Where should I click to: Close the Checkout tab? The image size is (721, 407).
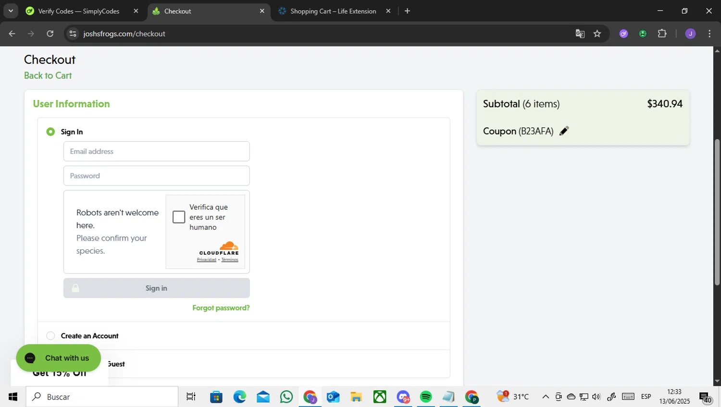click(x=262, y=11)
